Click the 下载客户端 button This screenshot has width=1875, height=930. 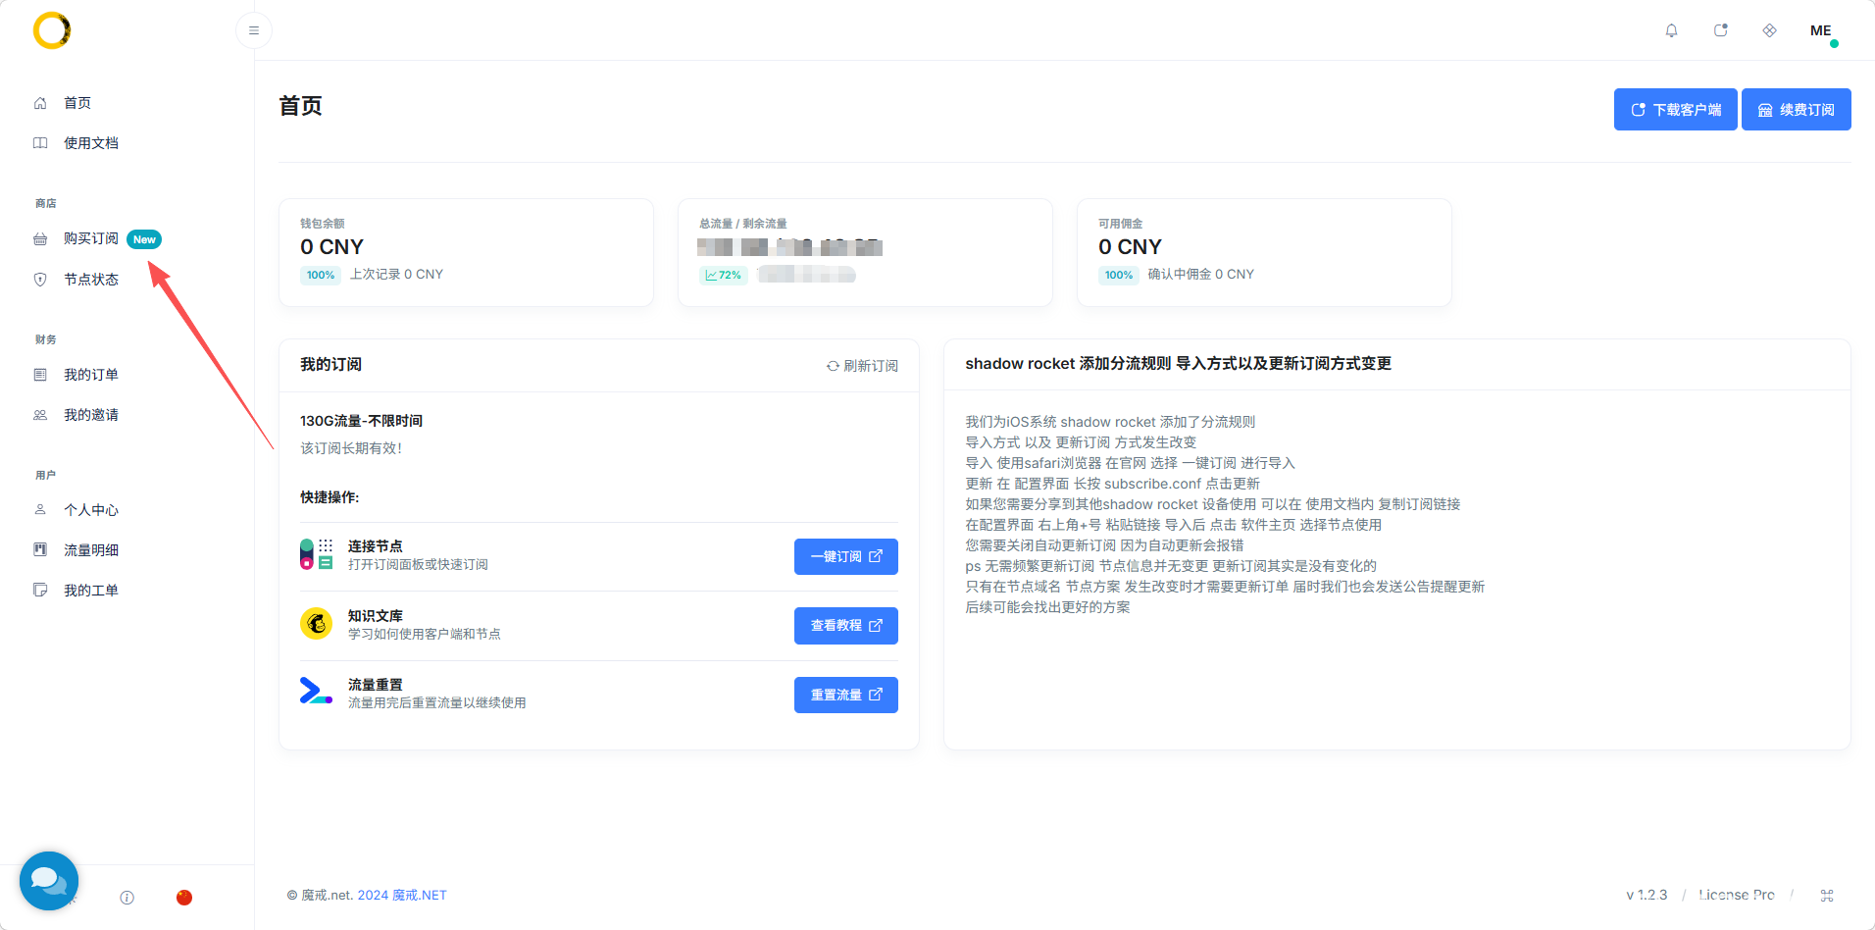pos(1675,109)
